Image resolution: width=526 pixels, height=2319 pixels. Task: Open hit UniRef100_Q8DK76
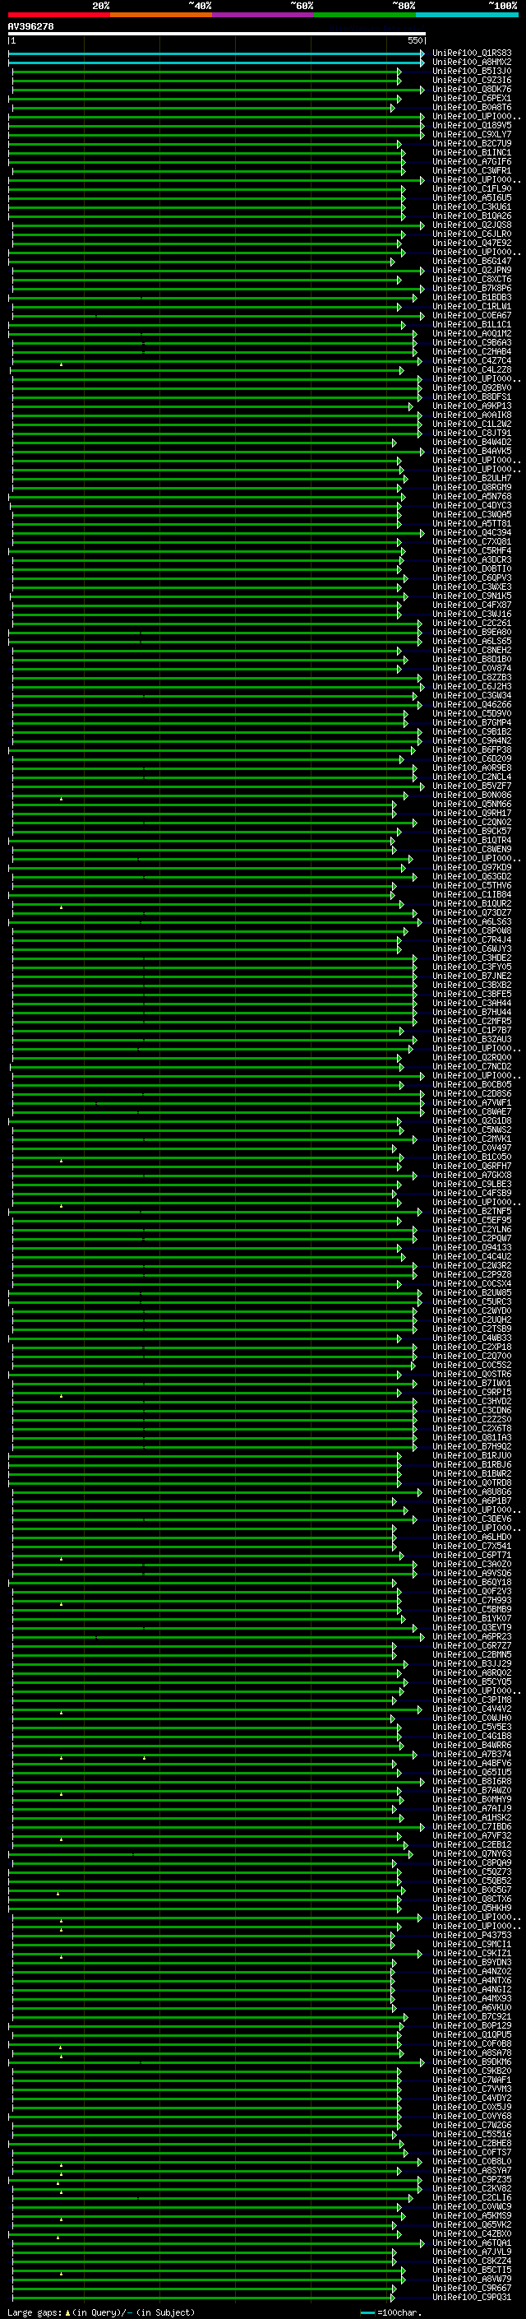click(x=472, y=89)
